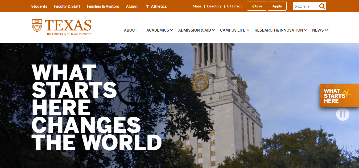359x168 pixels.
Task: Go to Admission & Aid
Action: click(194, 30)
